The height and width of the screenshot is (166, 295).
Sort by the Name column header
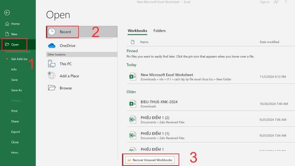click(x=144, y=42)
